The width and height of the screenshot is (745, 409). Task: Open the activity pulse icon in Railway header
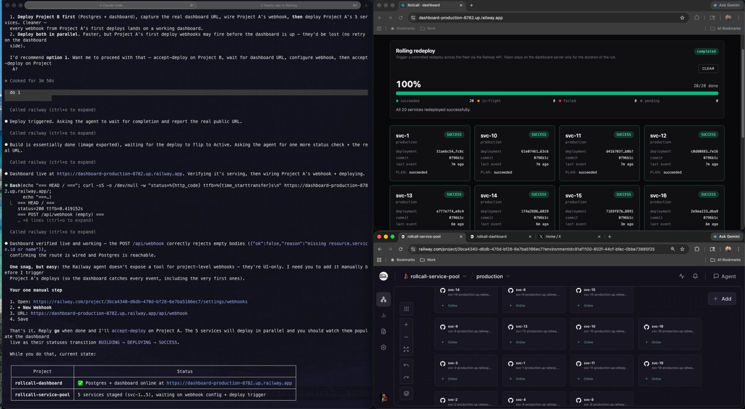682,276
